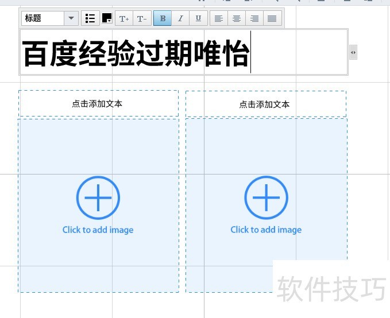Toggle underline formatting

[198, 18]
